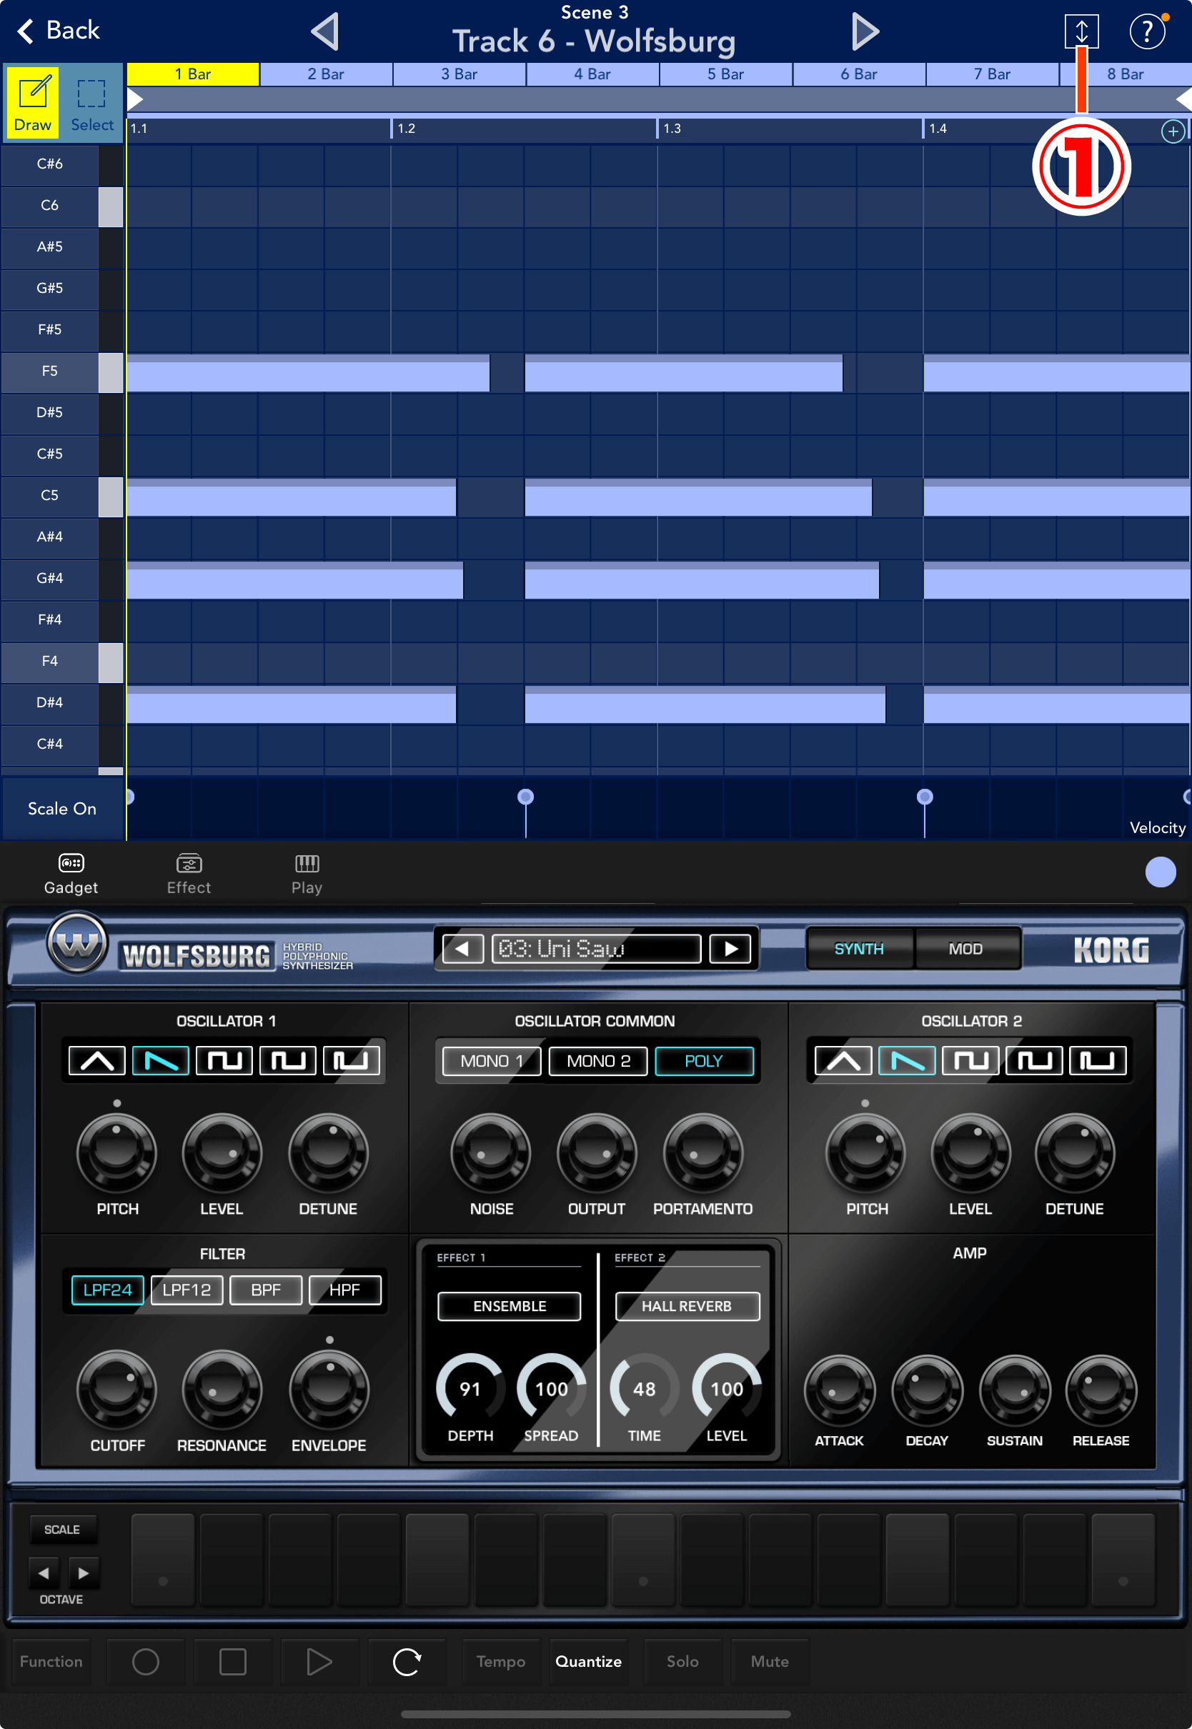Toggle the SCALE button on keyboard
The image size is (1192, 1729).
coord(62,1530)
